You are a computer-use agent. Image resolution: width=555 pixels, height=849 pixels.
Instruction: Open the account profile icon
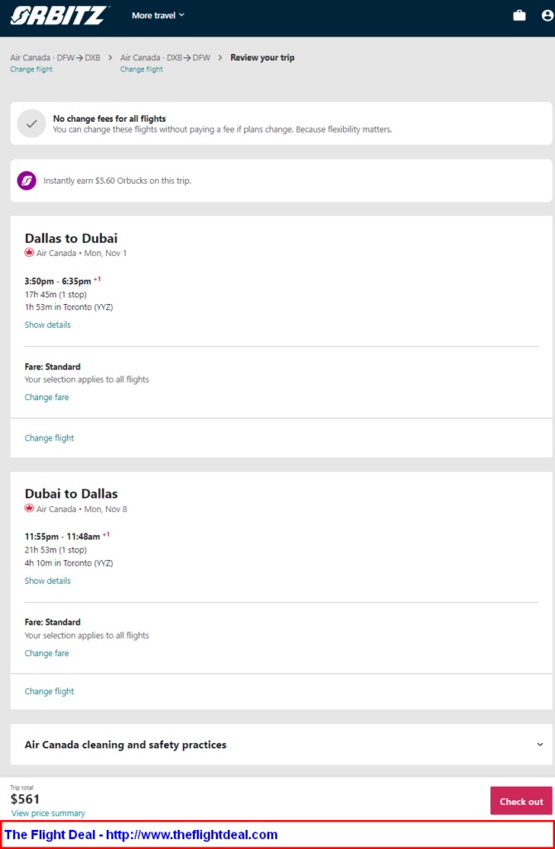[x=548, y=16]
